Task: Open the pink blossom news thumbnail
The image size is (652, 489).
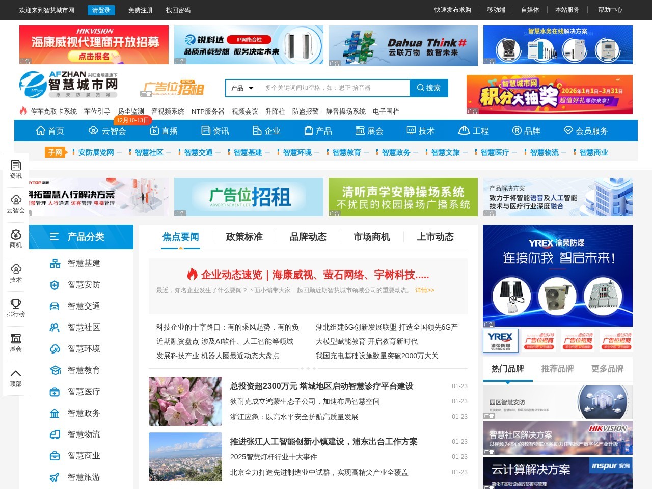Action: 185,401
